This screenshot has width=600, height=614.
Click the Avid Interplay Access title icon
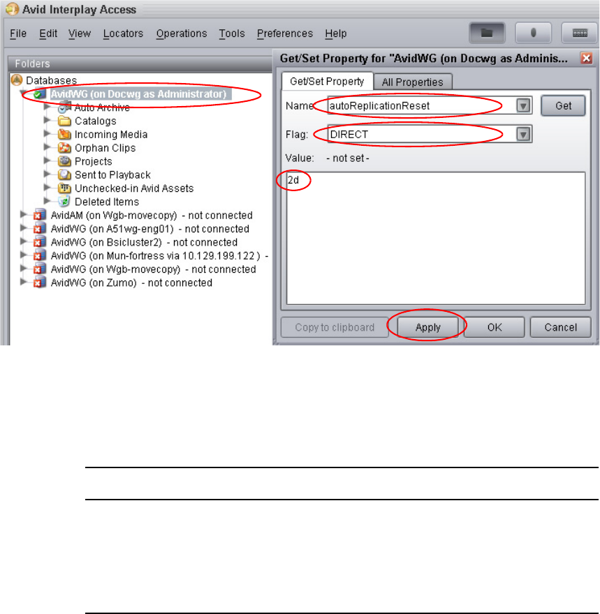pyautogui.click(x=12, y=9)
